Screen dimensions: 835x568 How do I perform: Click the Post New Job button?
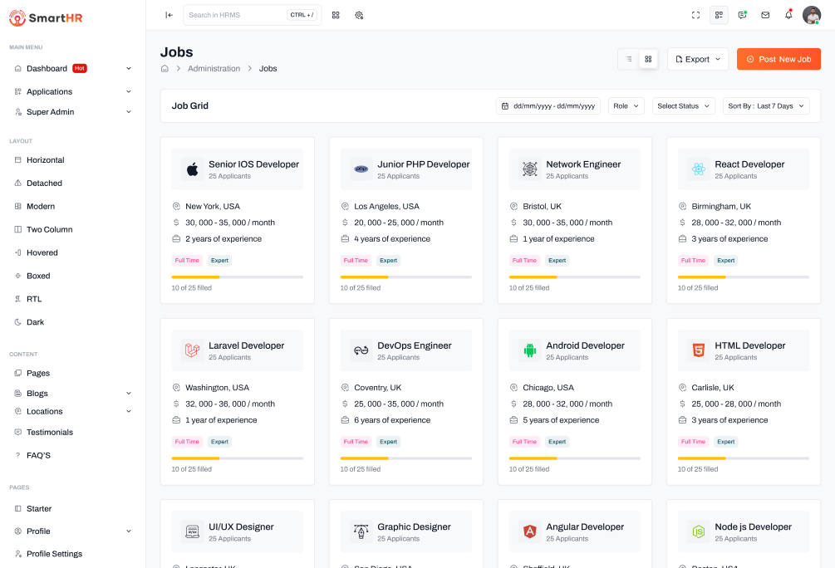(x=778, y=59)
